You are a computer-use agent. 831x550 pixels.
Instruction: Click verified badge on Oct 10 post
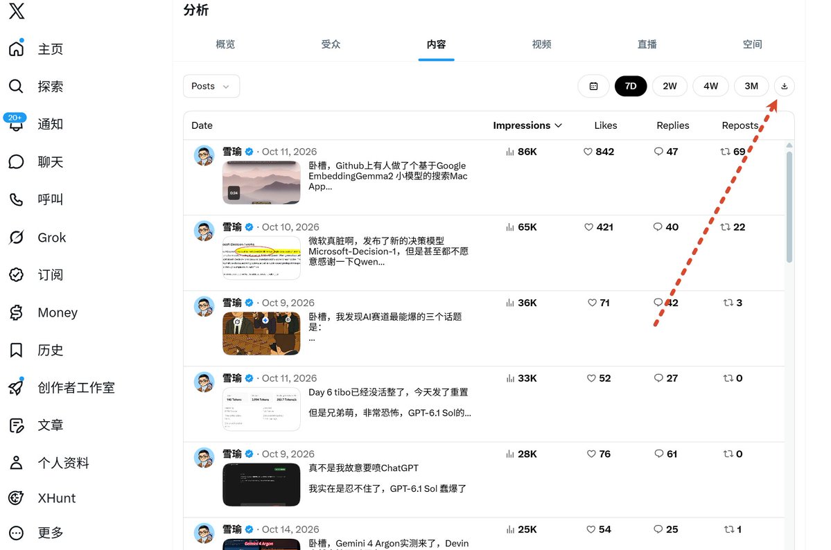pyautogui.click(x=249, y=227)
